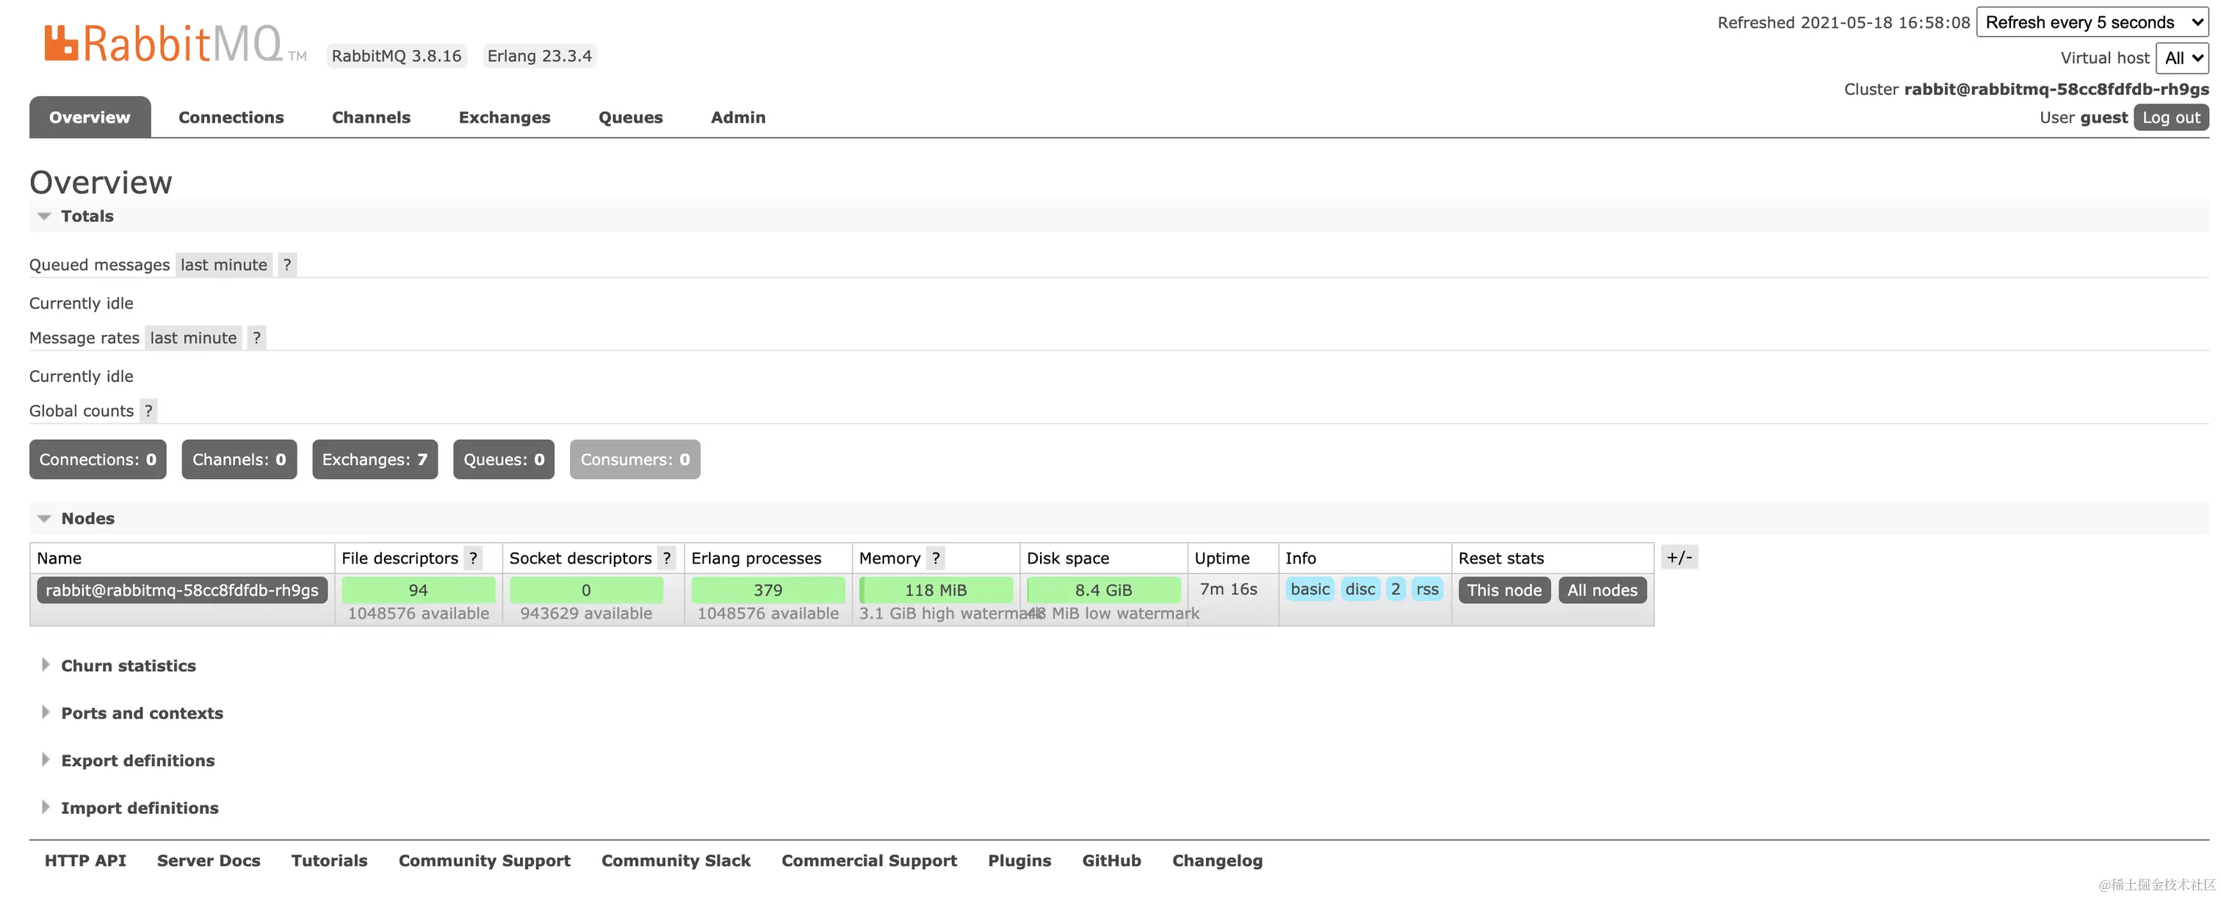Open Socket descriptors help question mark

pos(666,558)
